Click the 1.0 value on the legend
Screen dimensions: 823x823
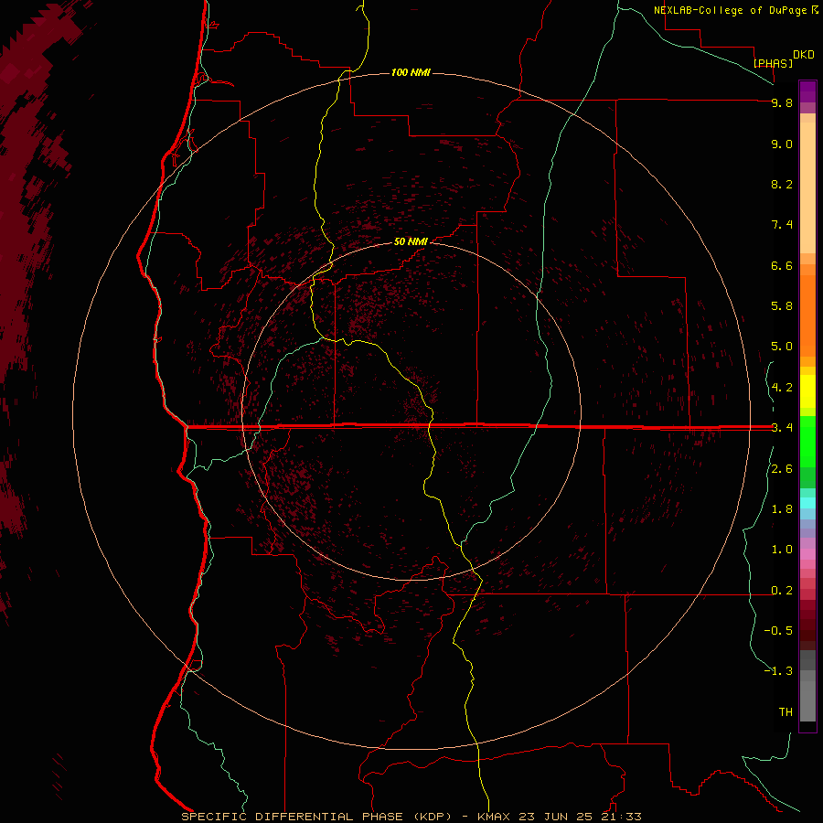coord(782,550)
